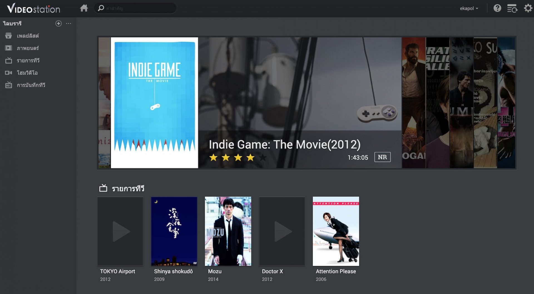Open library more options ellipsis
534x294 pixels.
(x=69, y=24)
